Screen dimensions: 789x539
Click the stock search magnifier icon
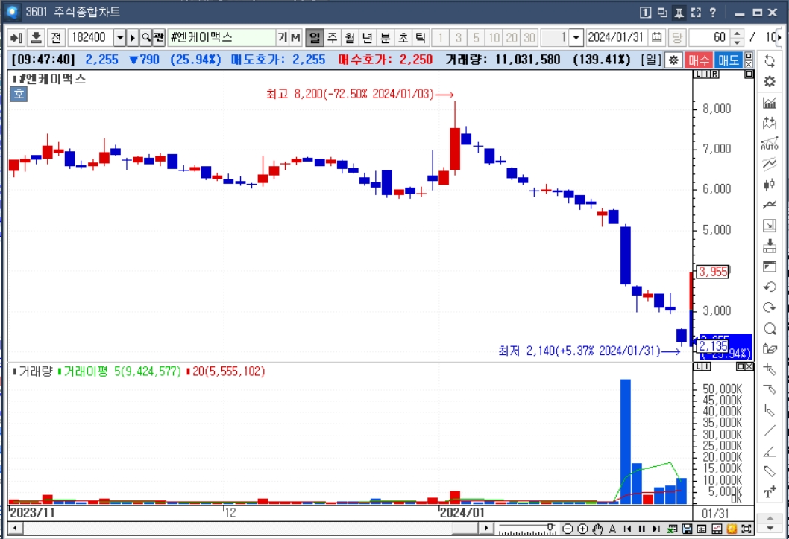146,37
